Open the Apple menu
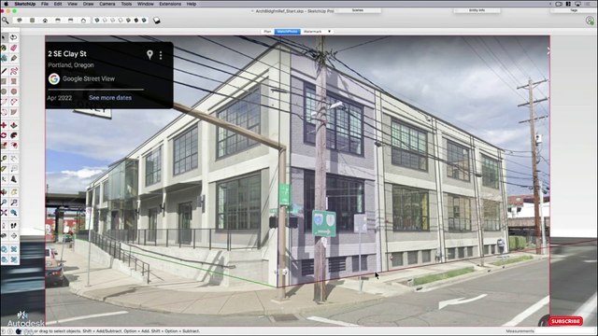This screenshot has height=336, width=598. pyautogui.click(x=7, y=4)
